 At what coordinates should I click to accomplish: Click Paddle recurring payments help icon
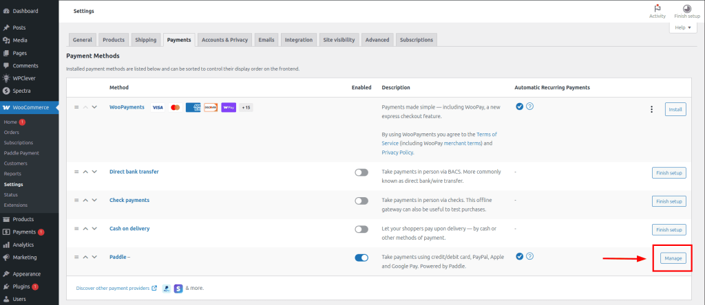(529, 256)
